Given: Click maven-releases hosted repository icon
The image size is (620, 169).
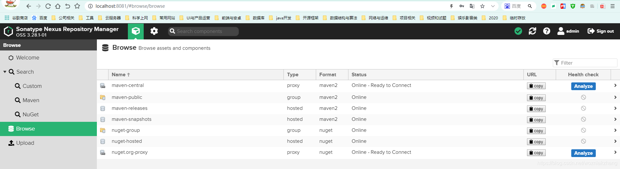Looking at the screenshot, I should [x=103, y=109].
